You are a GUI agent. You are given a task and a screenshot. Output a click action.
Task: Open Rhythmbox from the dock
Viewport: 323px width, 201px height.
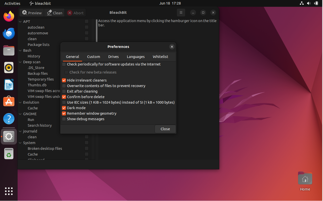point(9,68)
